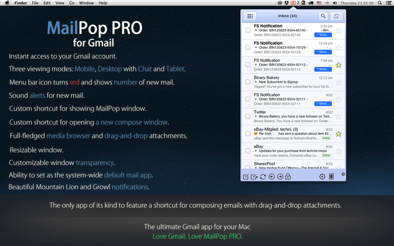Star the 8/22 FS Notification email
This screenshot has height=246, width=394.
[x=338, y=99]
